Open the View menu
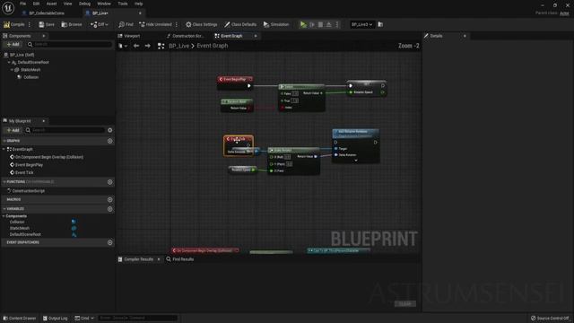Image resolution: width=574 pixels, height=323 pixels. (x=68, y=4)
